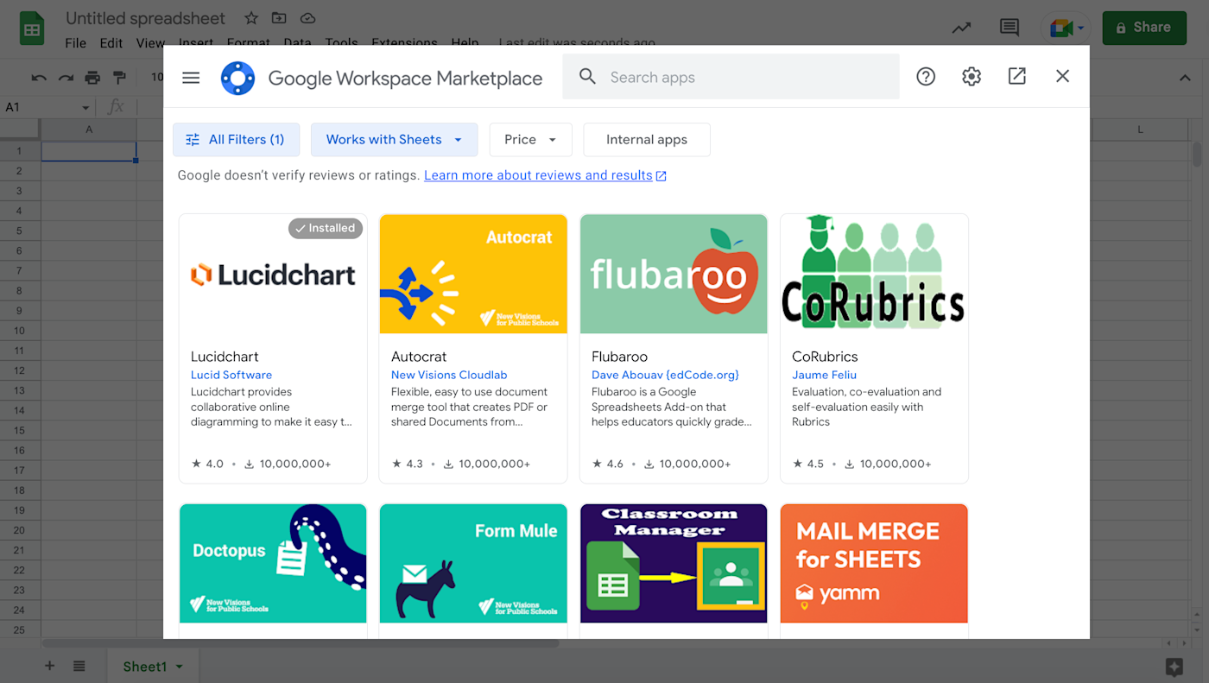Open the Form Mule app card
The width and height of the screenshot is (1209, 683).
coord(473,571)
